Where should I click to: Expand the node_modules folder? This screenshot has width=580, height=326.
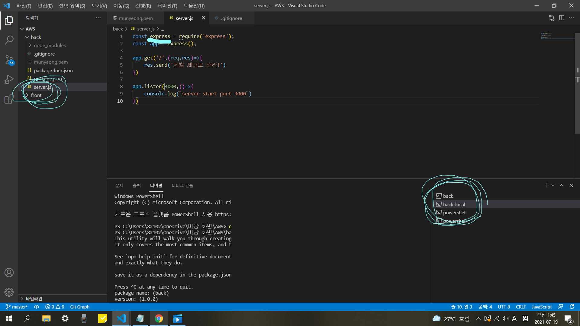click(50, 45)
